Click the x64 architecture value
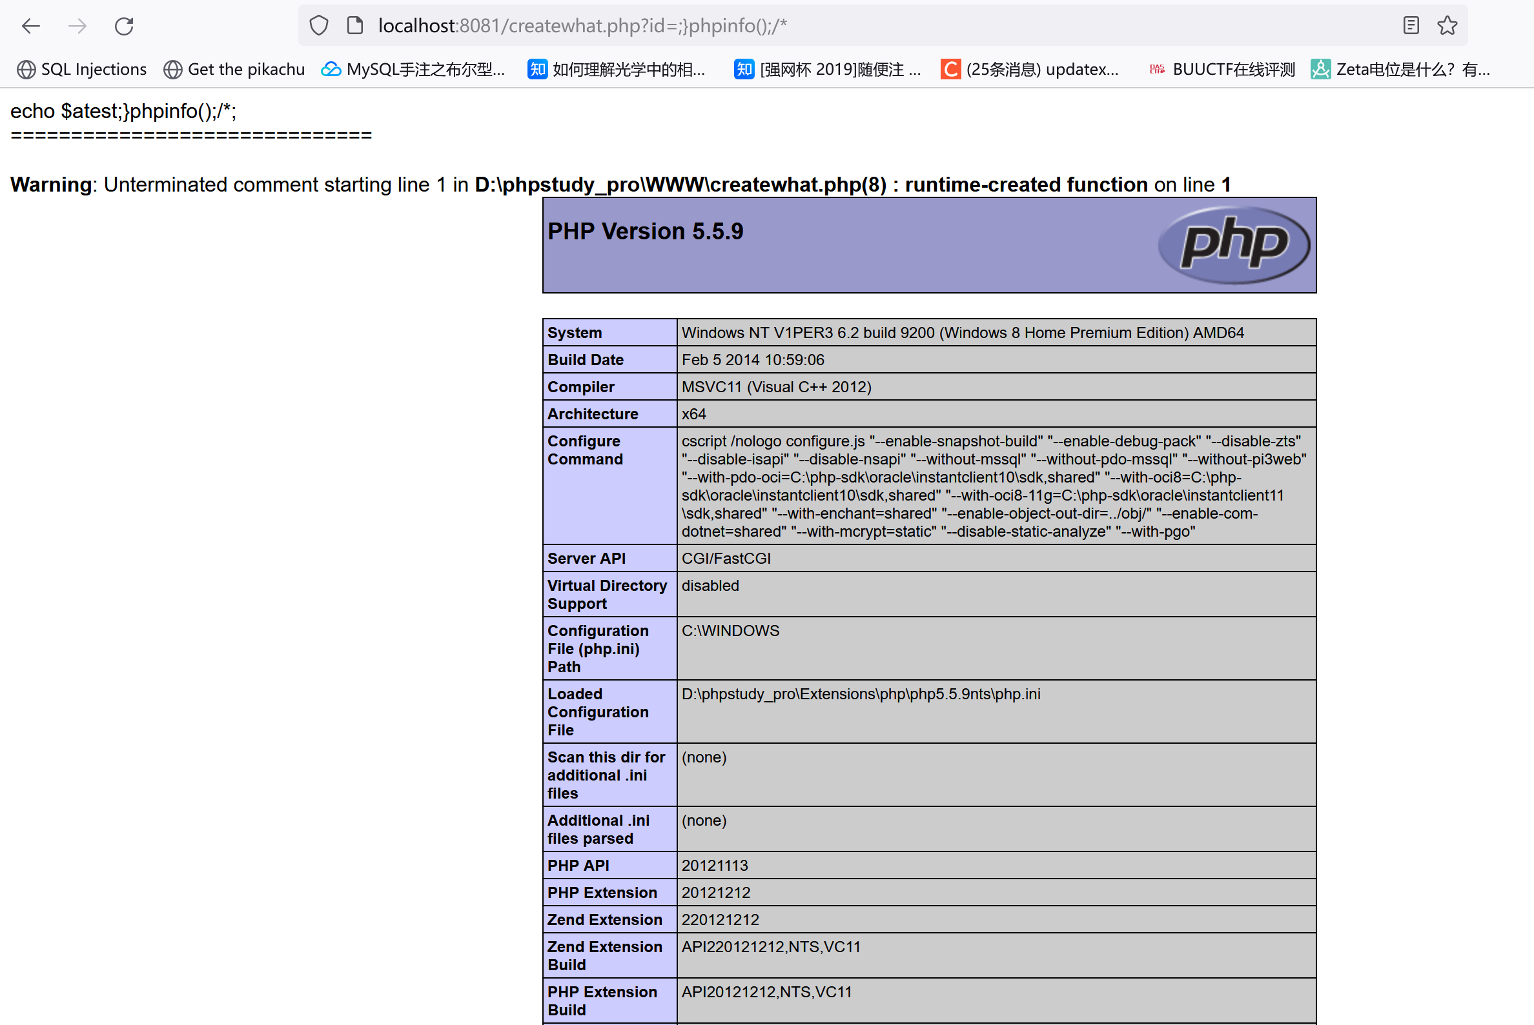Image resolution: width=1534 pixels, height=1025 pixels. [693, 413]
